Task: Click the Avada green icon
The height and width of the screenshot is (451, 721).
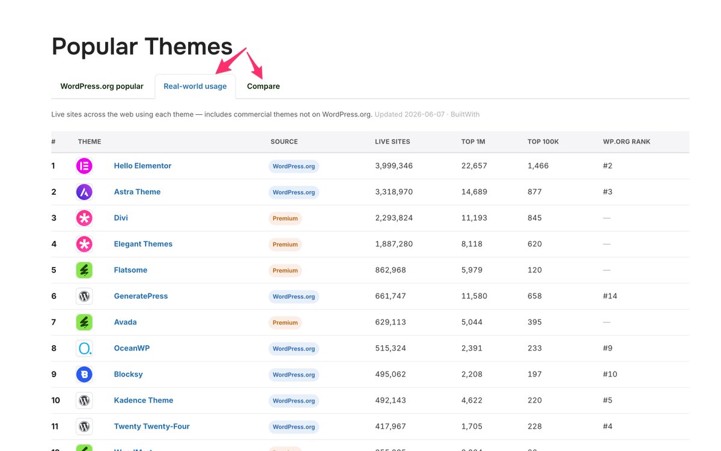Action: (84, 322)
